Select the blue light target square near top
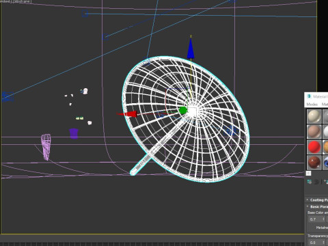328x246 pixels. [85, 14]
